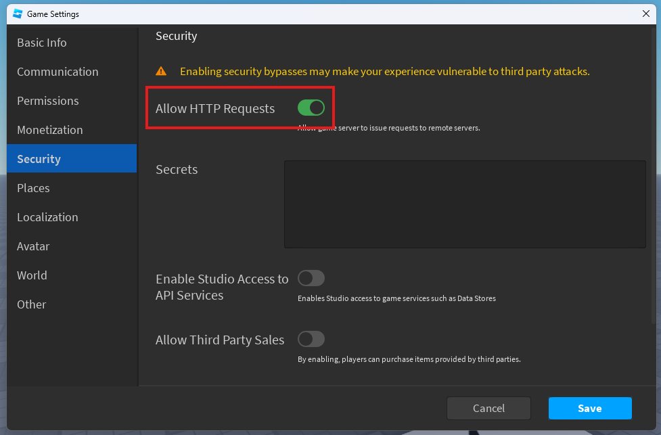Screen dimensions: 661x435
Task: Open the Avatar settings tab
Action: pyautogui.click(x=72, y=246)
